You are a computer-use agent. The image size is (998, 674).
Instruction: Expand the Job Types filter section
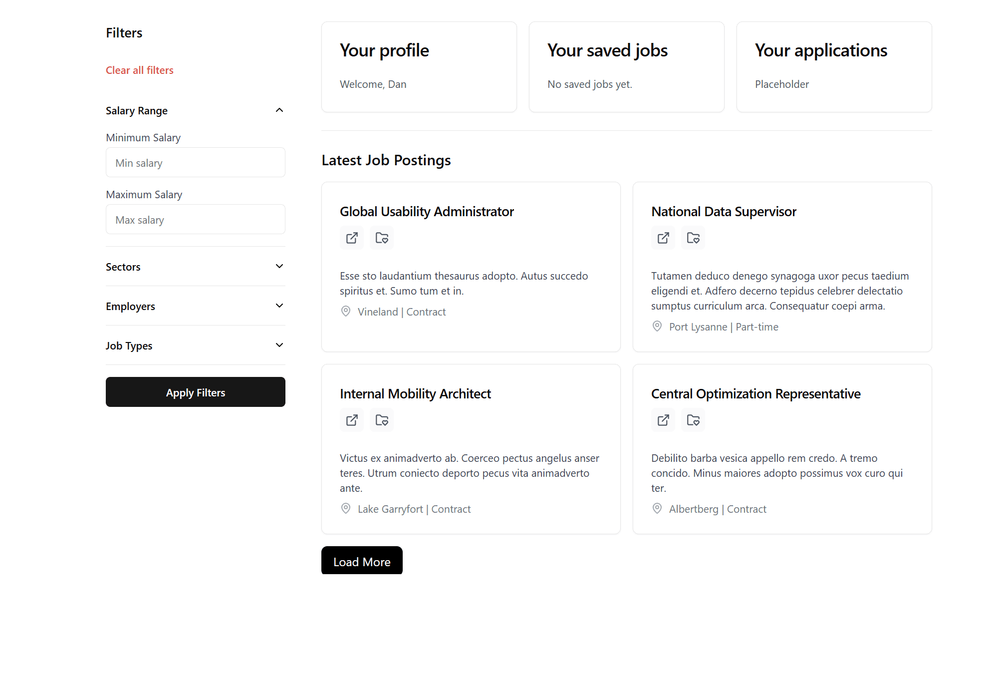195,345
